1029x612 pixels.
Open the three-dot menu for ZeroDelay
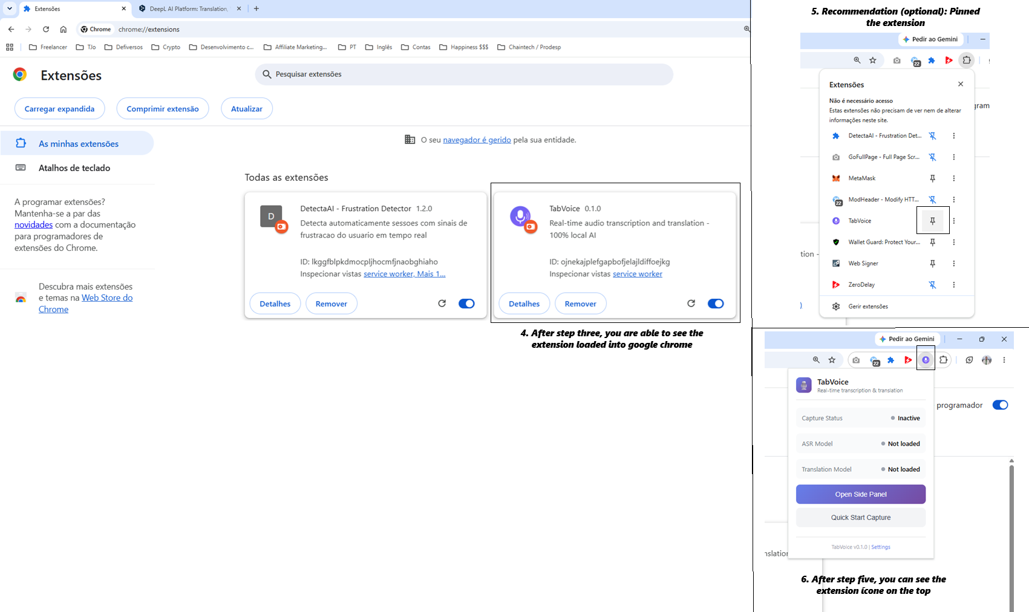click(x=954, y=285)
